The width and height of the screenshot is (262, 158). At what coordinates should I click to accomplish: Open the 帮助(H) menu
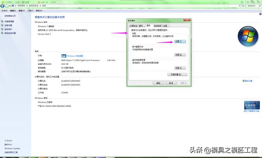pos(39,11)
